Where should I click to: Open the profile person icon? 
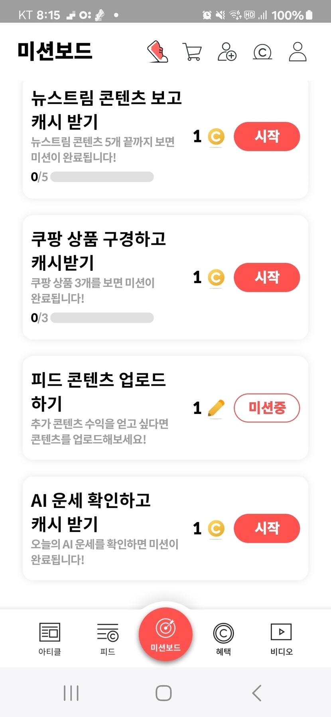coord(298,52)
